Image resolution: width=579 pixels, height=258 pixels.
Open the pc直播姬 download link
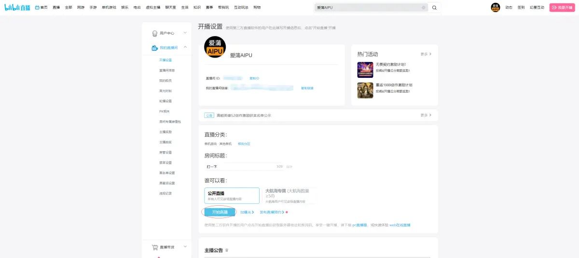pos(359,225)
